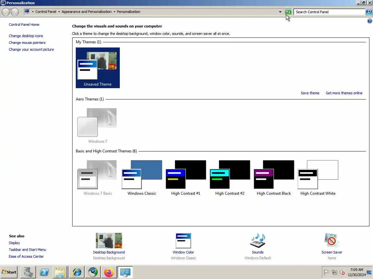Click the network tray icon
Screen dimensions: 373x279
tap(334, 272)
